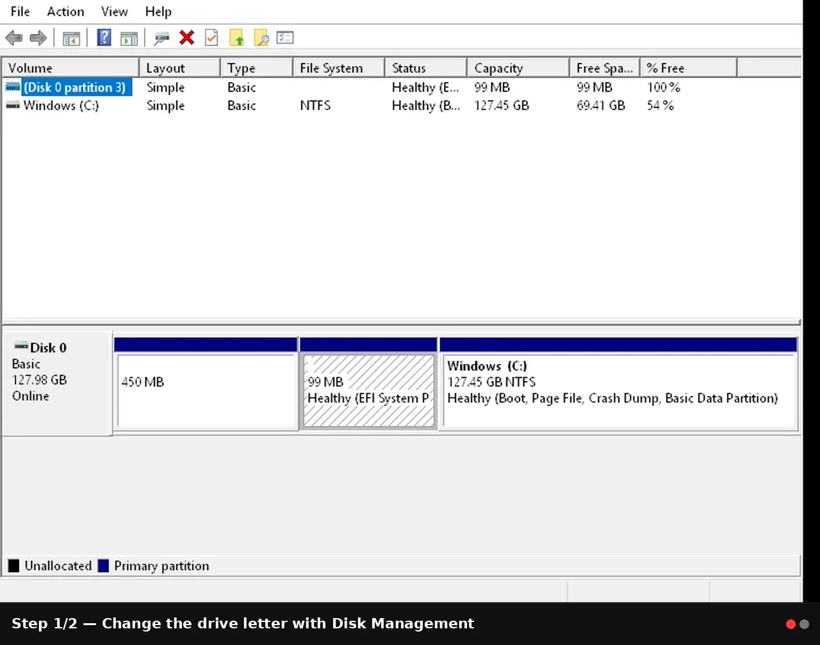Viewport: 820px width, 645px height.
Task: Click the checklist settings toolbar icon
Action: click(285, 38)
